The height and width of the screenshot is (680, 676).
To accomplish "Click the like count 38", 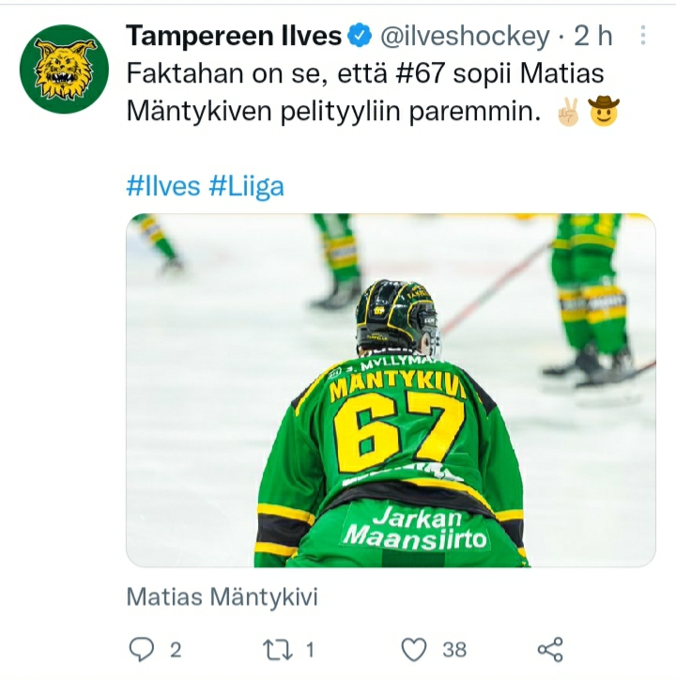I will click(454, 649).
